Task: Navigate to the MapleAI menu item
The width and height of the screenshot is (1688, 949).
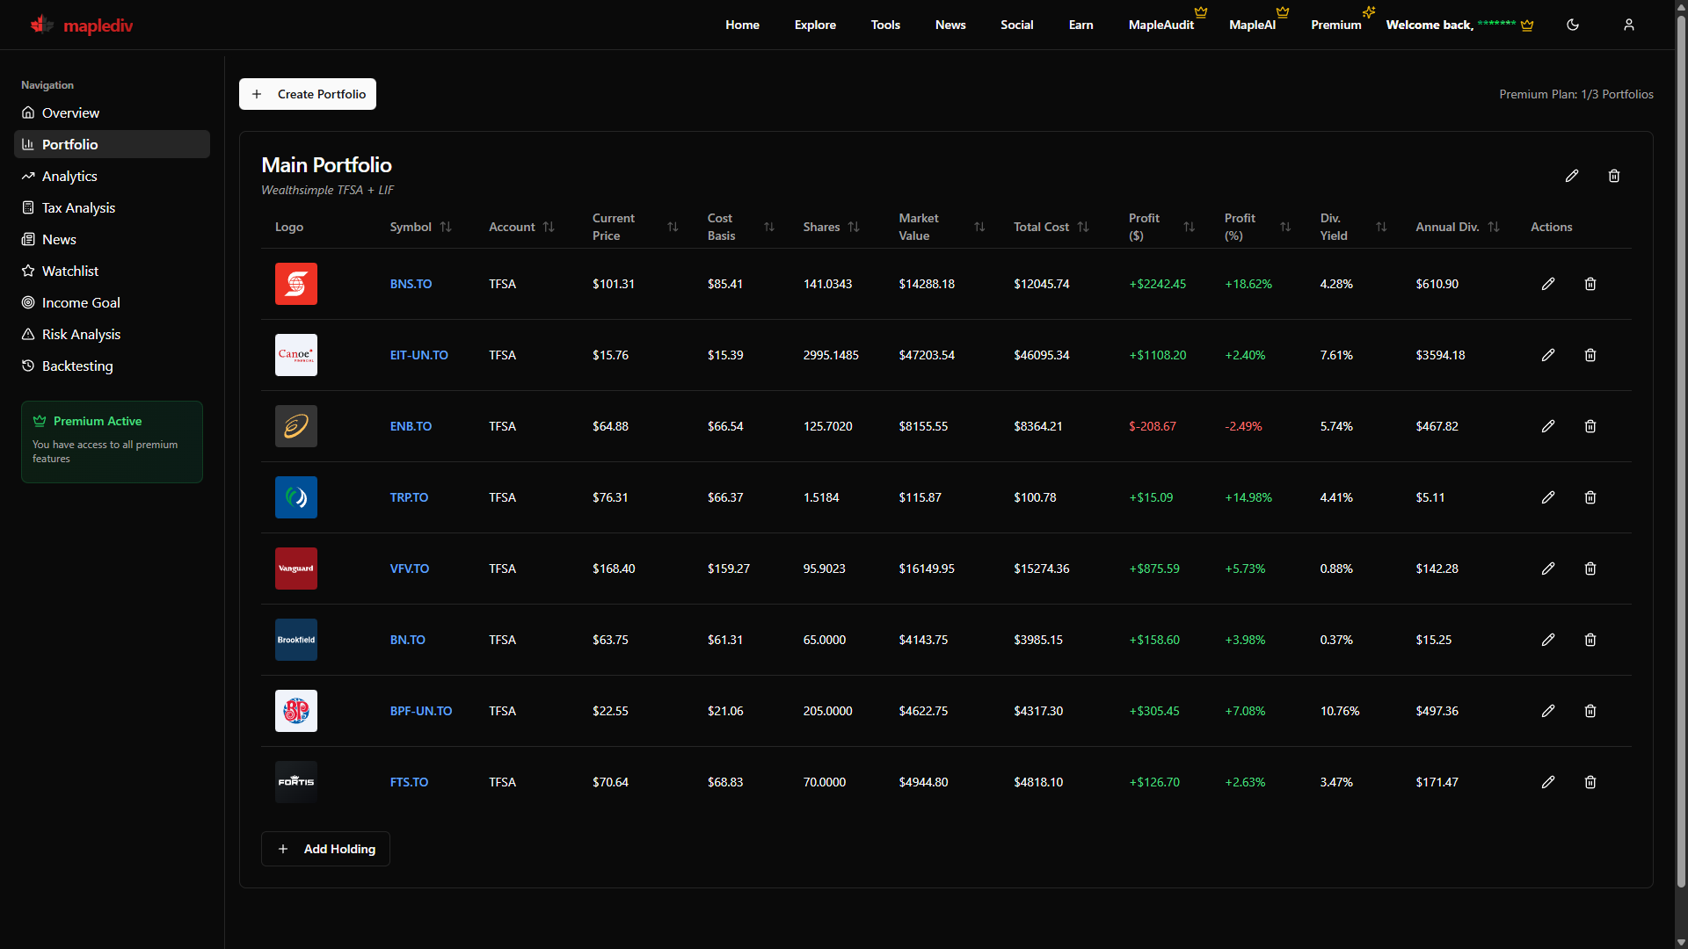Action: [1252, 25]
